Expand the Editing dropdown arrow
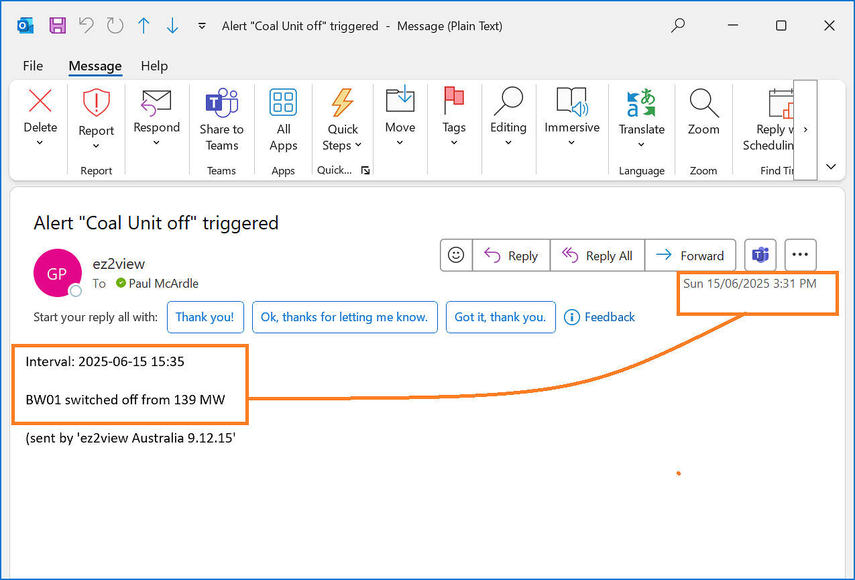Image resolution: width=855 pixels, height=580 pixels. pos(508,142)
